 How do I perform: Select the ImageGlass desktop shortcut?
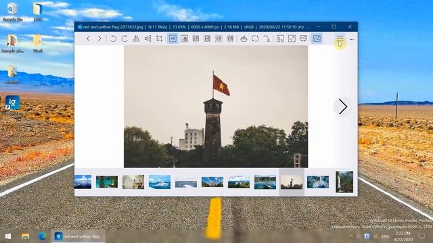(x=12, y=105)
